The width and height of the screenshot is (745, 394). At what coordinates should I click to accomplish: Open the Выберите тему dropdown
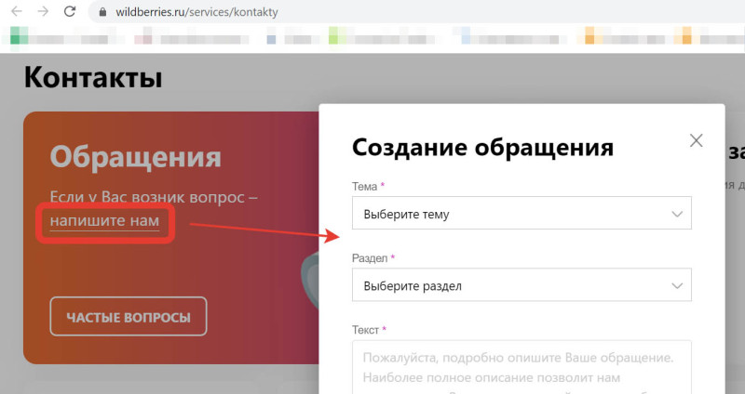pos(521,214)
